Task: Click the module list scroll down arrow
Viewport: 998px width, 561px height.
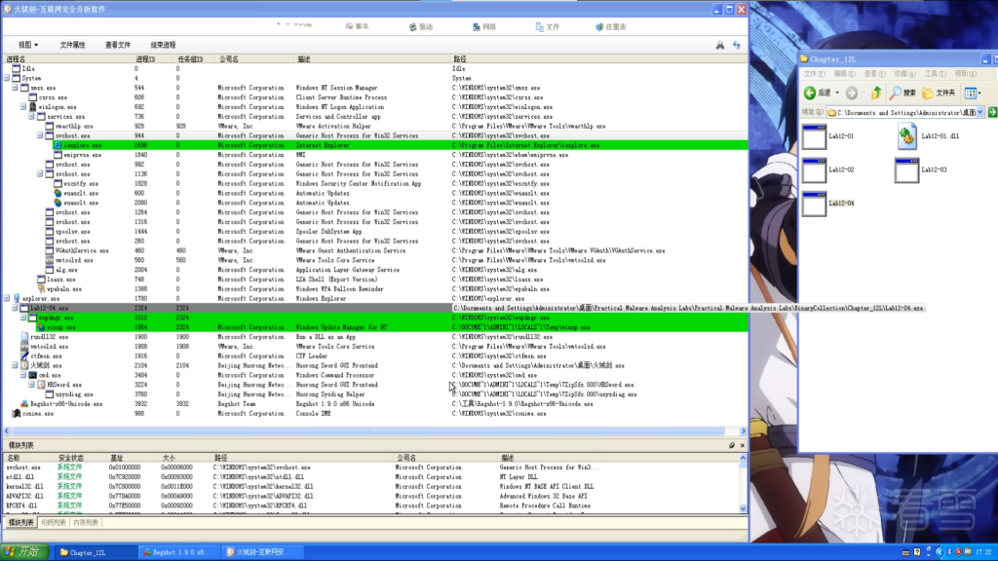Action: [x=743, y=508]
